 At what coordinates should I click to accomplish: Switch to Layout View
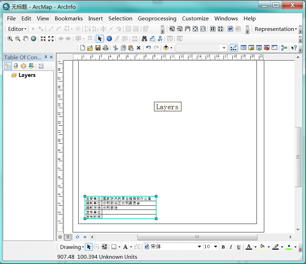point(68,237)
